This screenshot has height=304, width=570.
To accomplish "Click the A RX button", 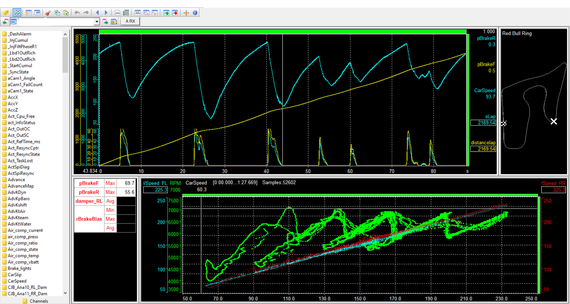I will pyautogui.click(x=130, y=21).
